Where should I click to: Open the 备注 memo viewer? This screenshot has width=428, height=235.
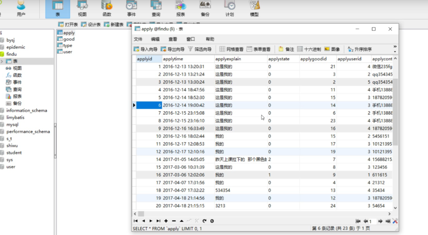coord(286,49)
